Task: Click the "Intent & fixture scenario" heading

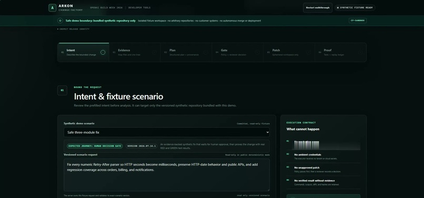Action: (118, 96)
